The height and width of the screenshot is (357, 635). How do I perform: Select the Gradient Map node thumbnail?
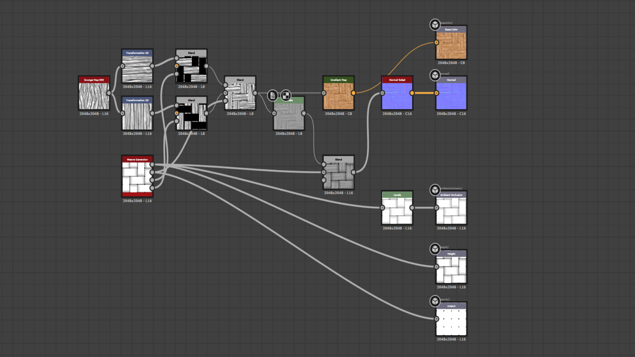(x=339, y=96)
